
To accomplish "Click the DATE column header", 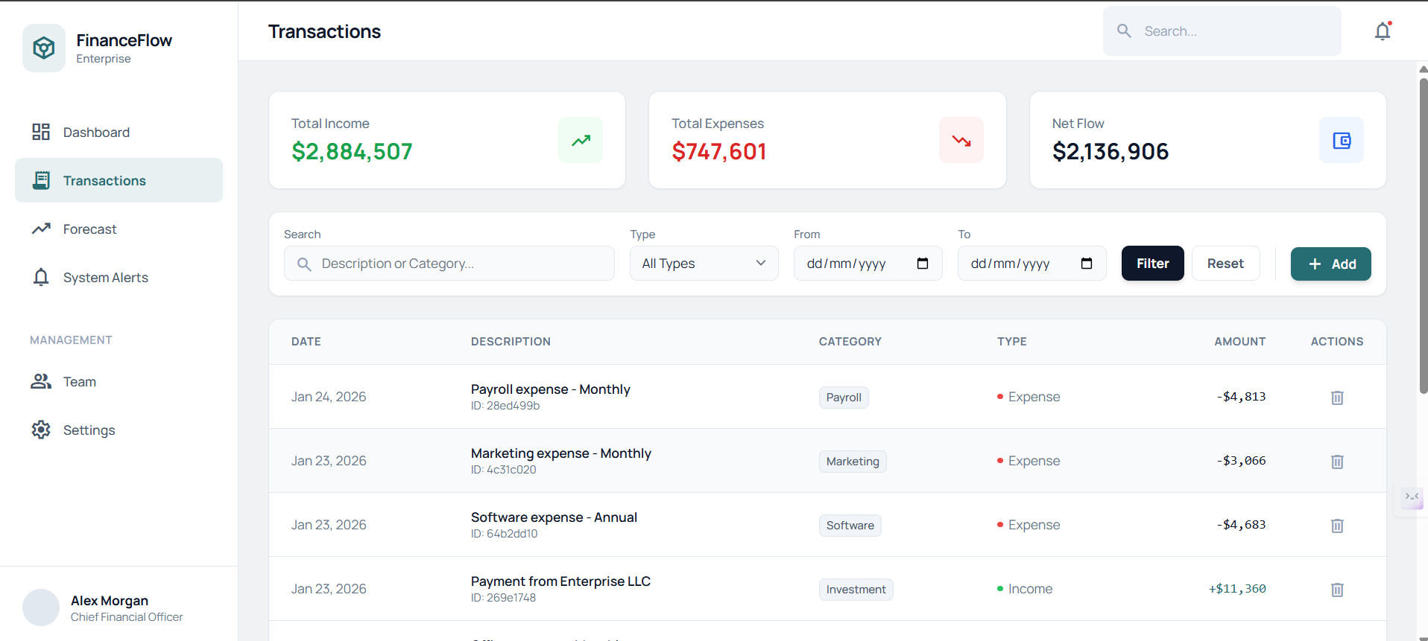I will tap(306, 342).
